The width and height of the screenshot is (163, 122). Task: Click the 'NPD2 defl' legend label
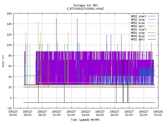138,26
